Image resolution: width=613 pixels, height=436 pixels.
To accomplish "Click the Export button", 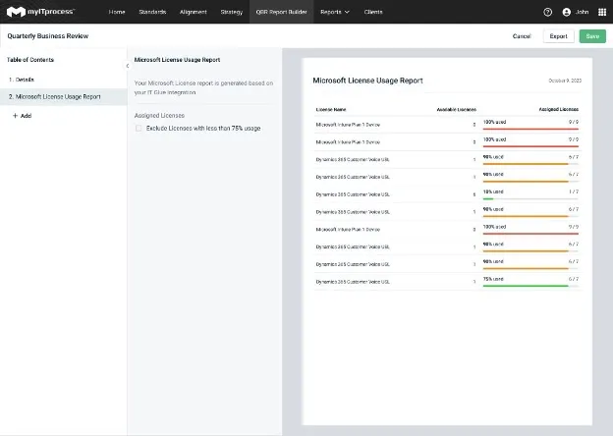I will pos(558,36).
